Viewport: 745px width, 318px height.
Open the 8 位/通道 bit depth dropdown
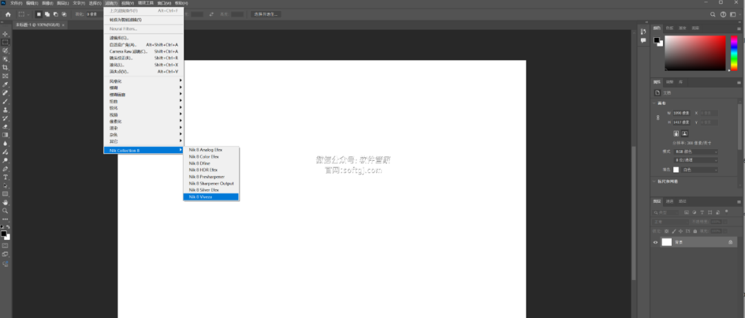(x=696, y=160)
